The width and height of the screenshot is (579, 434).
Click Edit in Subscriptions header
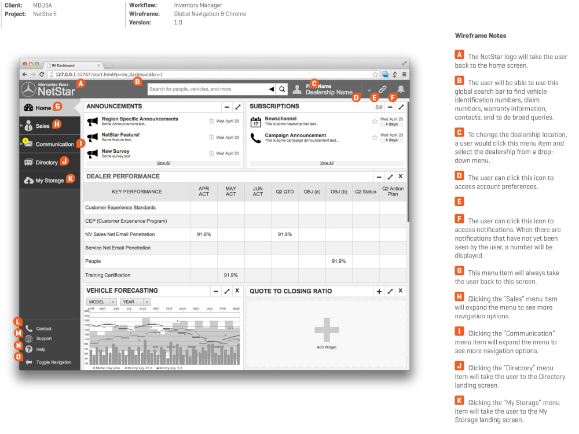[379, 107]
